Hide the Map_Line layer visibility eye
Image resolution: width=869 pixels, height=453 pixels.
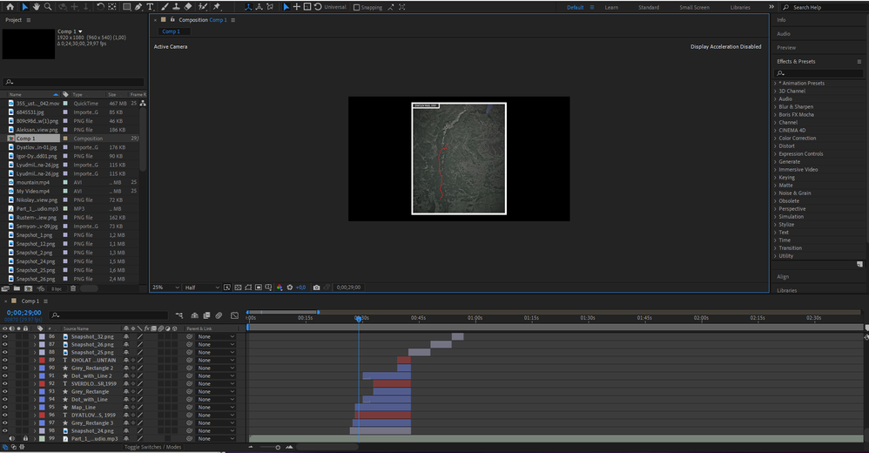5,407
